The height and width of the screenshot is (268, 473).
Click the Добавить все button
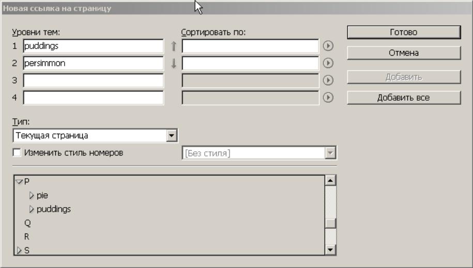click(404, 98)
